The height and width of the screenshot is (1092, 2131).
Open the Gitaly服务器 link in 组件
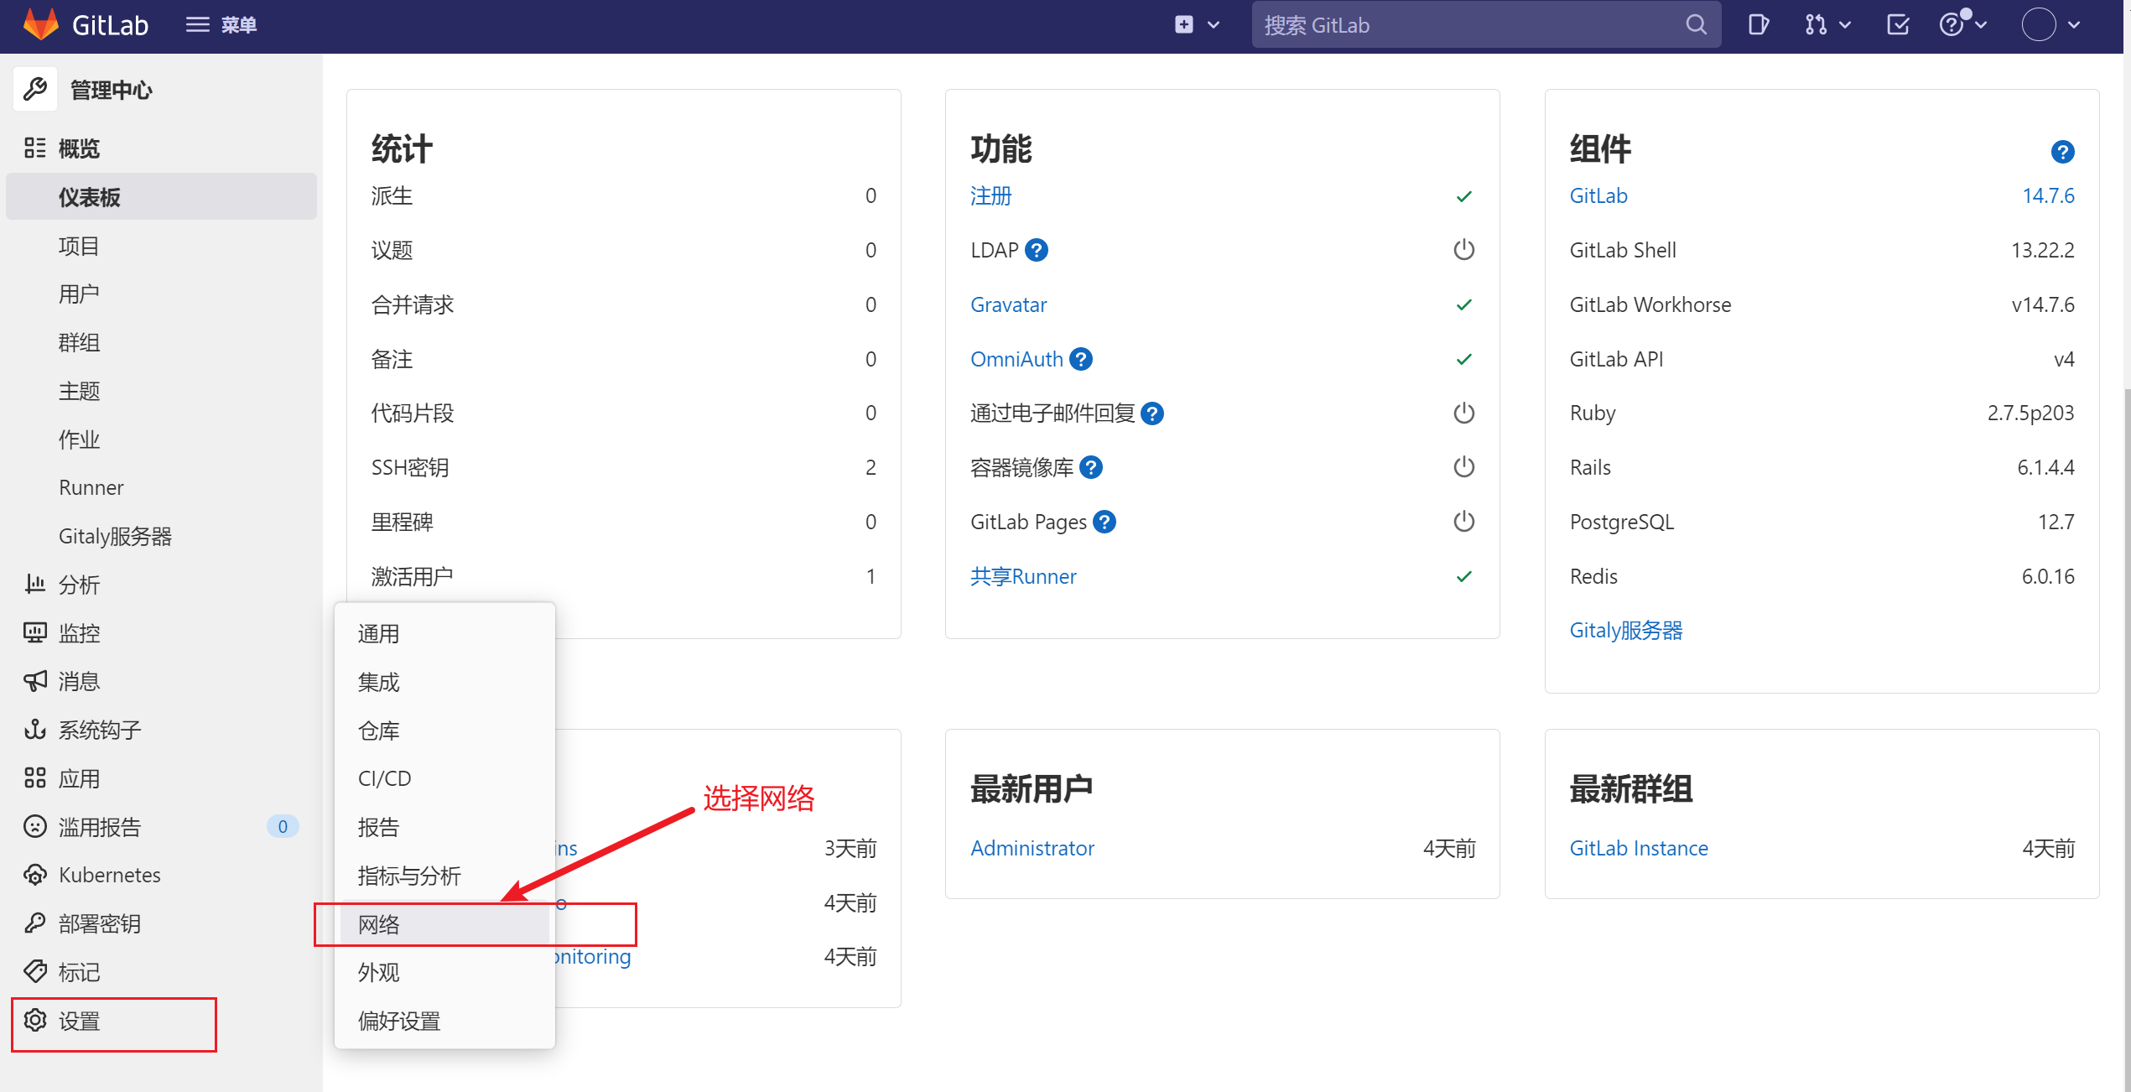pos(1626,630)
